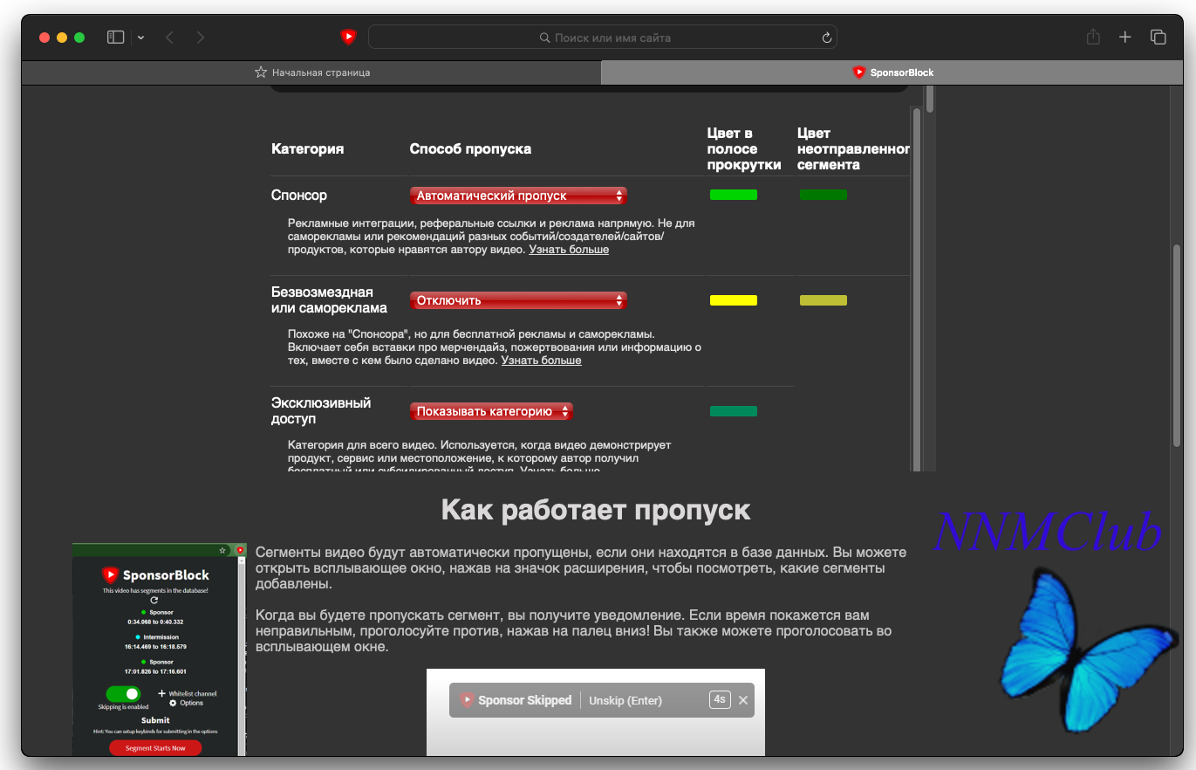
Task: Pick the yellow самореклама seek bar color
Action: pyautogui.click(x=734, y=300)
